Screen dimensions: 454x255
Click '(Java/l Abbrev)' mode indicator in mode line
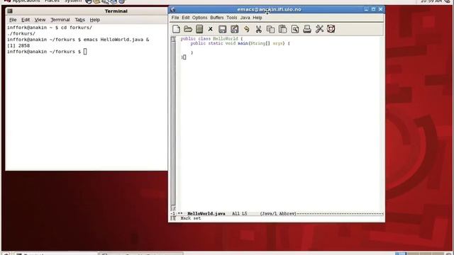(278, 214)
